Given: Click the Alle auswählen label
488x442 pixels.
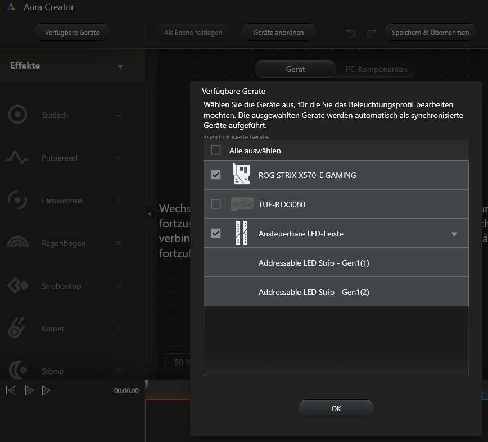Looking at the screenshot, I should point(255,151).
